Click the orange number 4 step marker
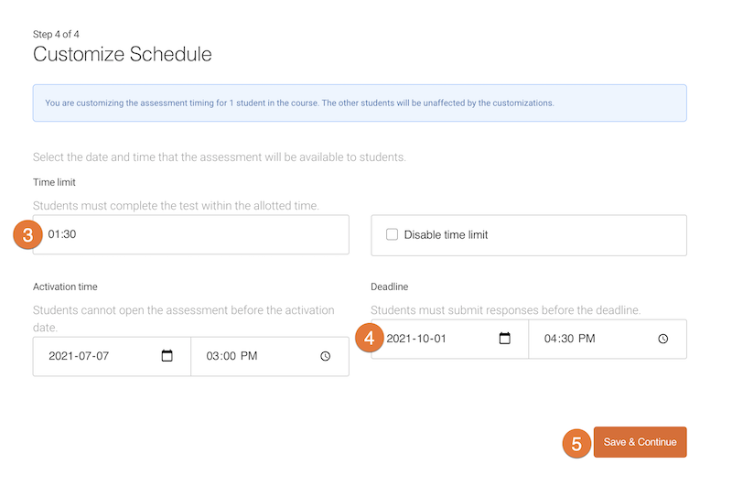The height and width of the screenshot is (486, 732). 369,339
